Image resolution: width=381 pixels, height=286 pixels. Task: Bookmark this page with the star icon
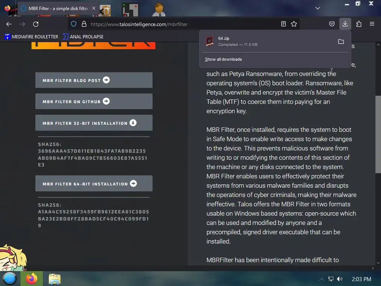[294, 24]
